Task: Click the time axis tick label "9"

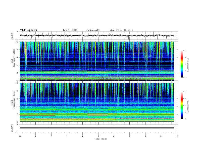Action: click(161, 136)
